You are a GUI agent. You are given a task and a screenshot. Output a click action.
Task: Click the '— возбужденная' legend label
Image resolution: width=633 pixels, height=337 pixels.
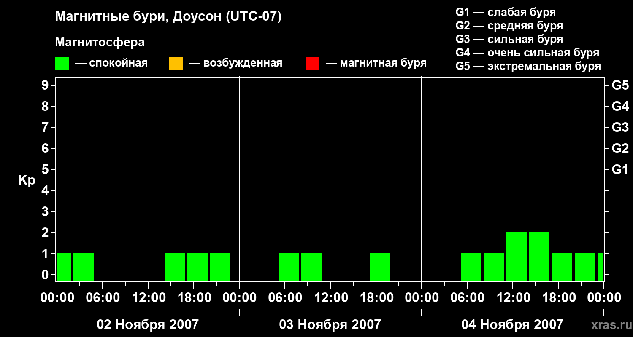[235, 63]
